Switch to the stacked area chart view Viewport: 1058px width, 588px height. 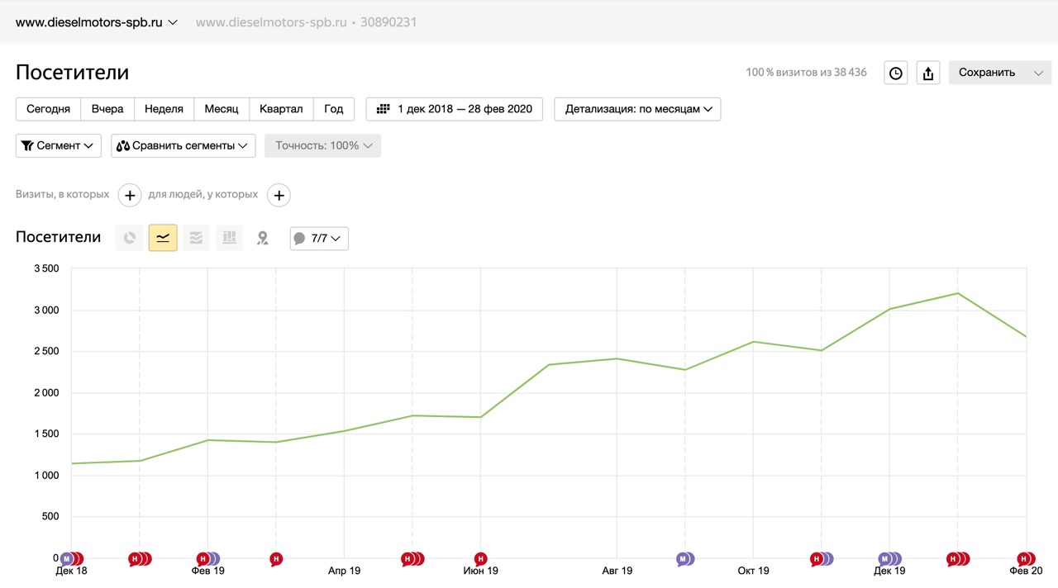[196, 238]
